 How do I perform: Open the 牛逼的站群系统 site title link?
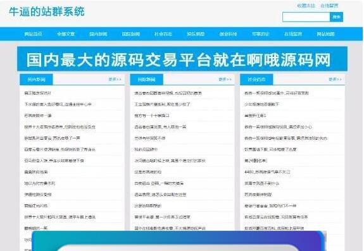pos(47,11)
